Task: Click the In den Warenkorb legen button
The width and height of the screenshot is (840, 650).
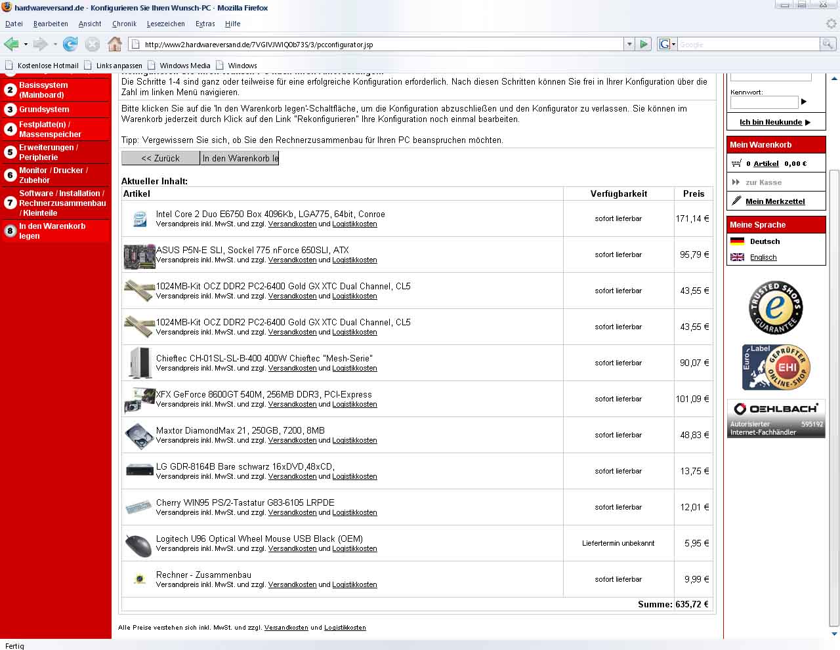Action: tap(240, 158)
